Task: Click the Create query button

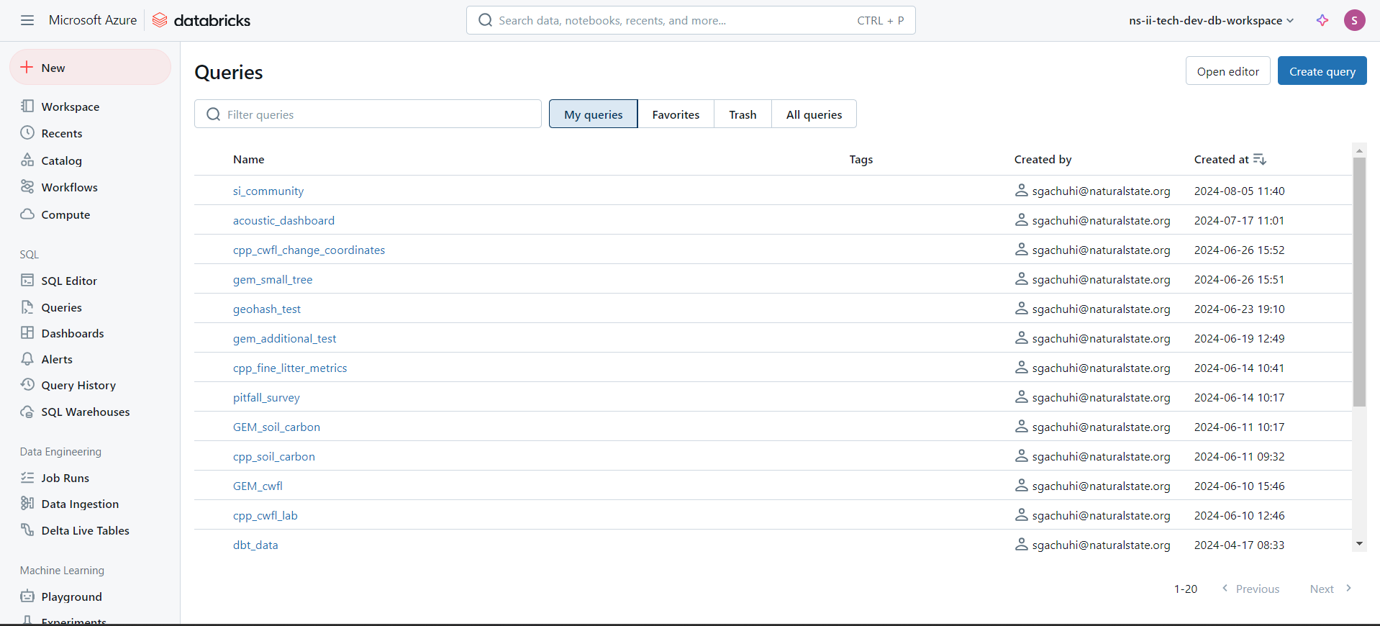Action: pyautogui.click(x=1322, y=71)
